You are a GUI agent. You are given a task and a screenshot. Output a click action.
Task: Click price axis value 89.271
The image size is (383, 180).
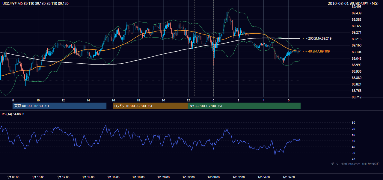(x=357, y=32)
